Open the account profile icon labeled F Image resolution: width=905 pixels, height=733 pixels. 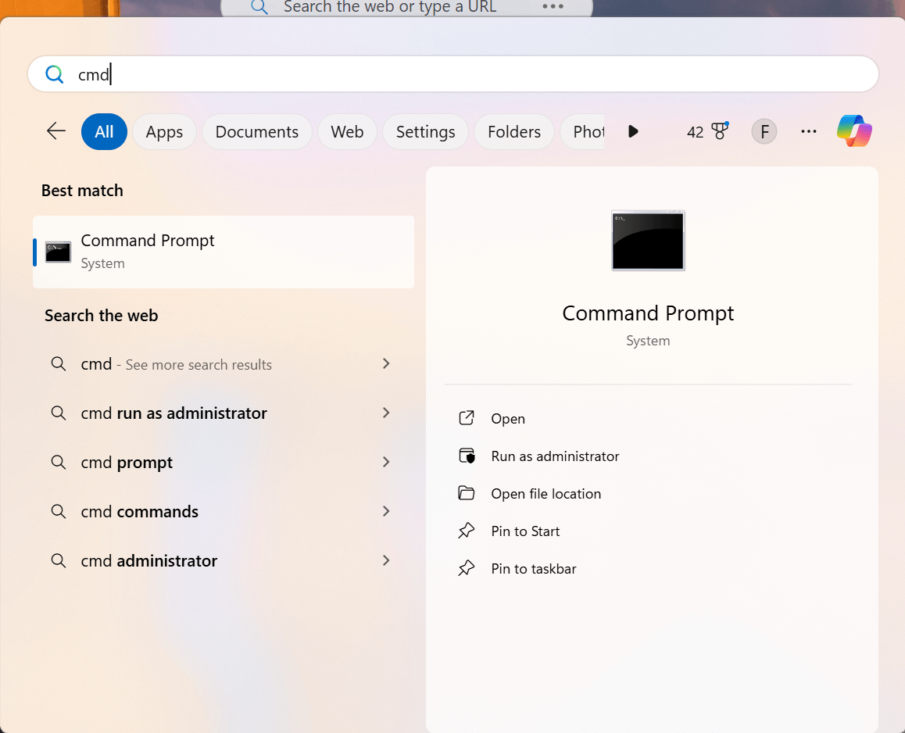point(764,131)
